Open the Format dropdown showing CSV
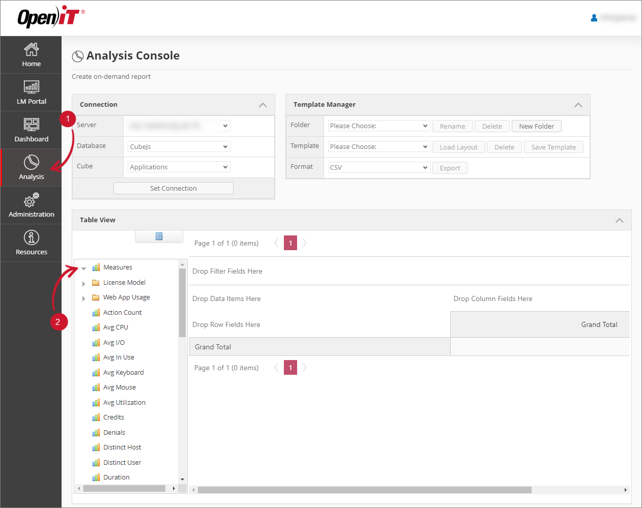 (x=379, y=168)
